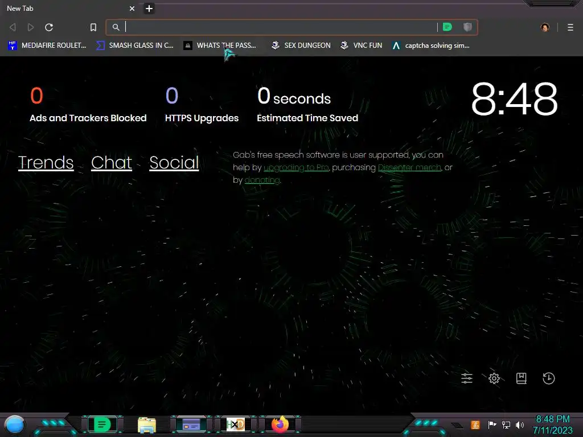This screenshot has width=583, height=437.
Task: Open volume speaker tray icon
Action: [520, 424]
